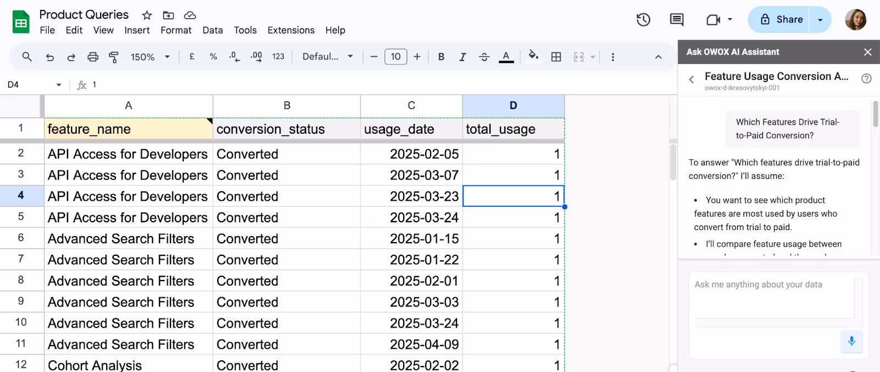Select column C header
This screenshot has width=880, height=372.
(411, 106)
